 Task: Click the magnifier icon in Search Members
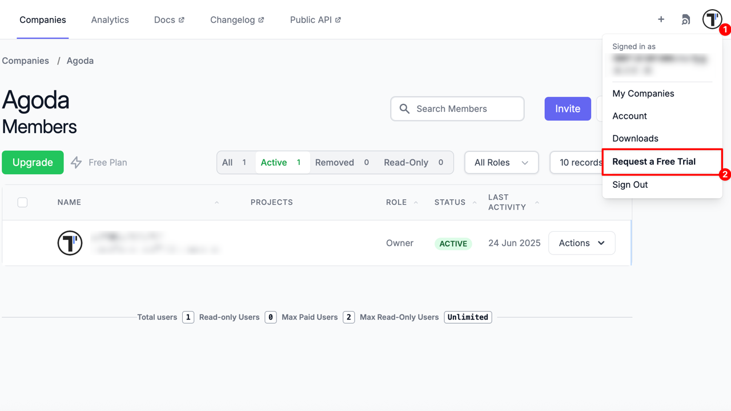click(404, 108)
